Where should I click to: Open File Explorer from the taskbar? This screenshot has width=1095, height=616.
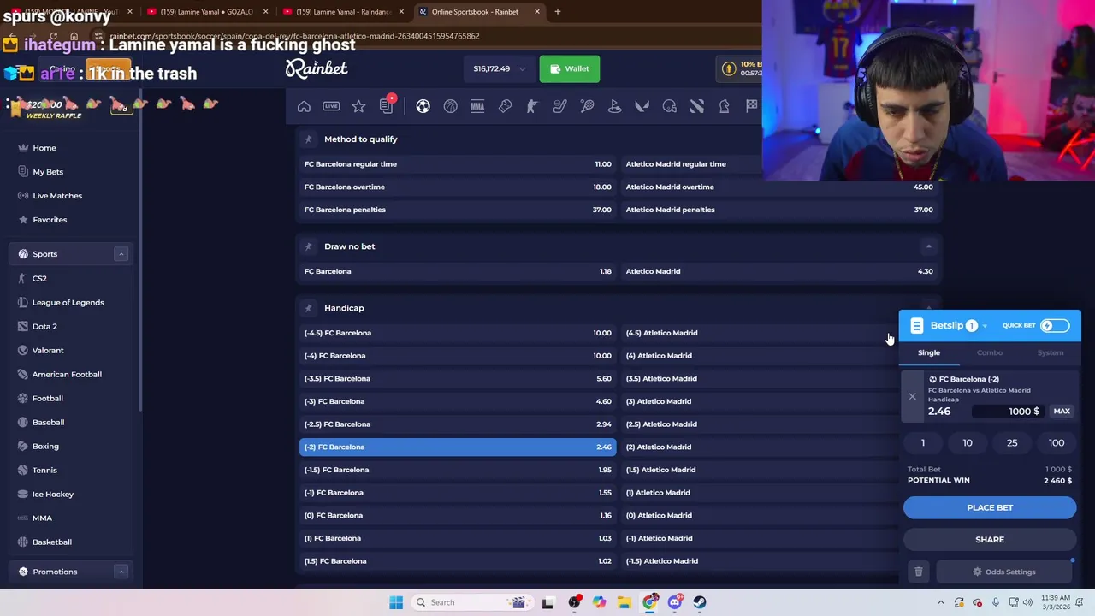point(624,602)
